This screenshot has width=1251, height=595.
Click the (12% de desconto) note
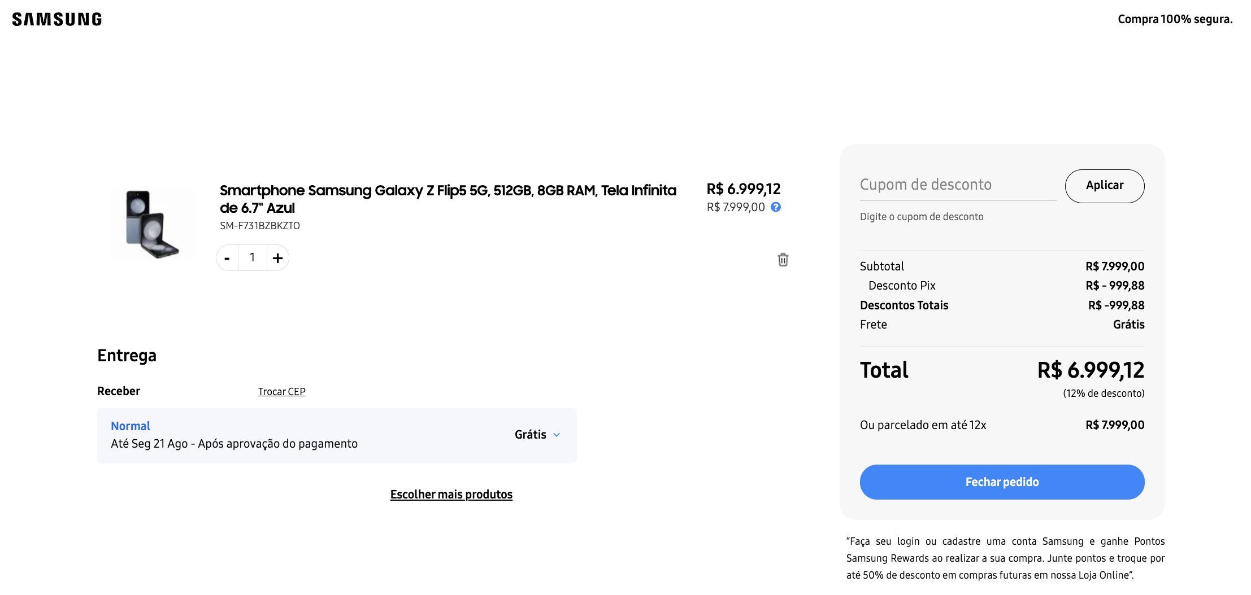(x=1104, y=393)
